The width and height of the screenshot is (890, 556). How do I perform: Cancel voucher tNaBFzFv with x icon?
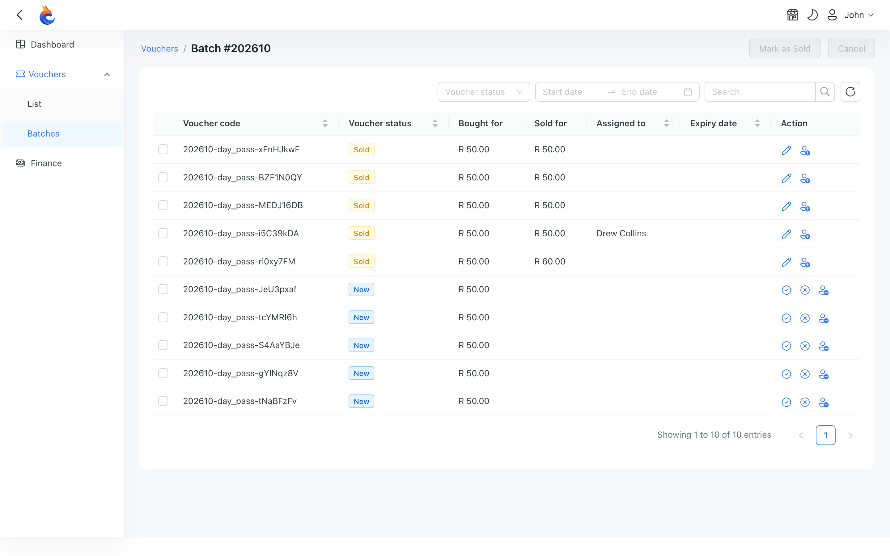(x=805, y=402)
